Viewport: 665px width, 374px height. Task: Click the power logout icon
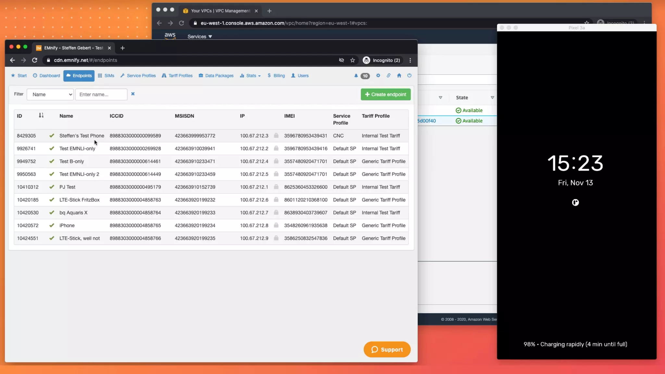coord(409,76)
